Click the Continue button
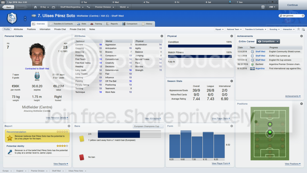Viewport: 307px width, 173px height. tap(293, 5)
